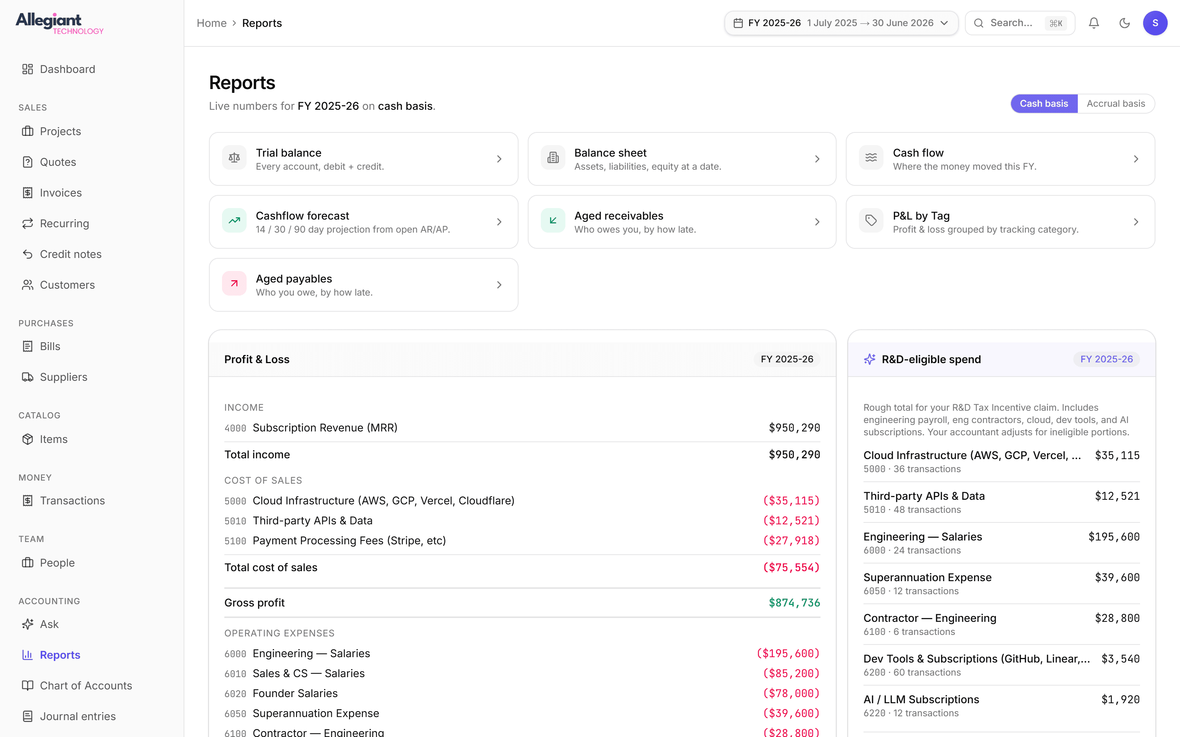1180x737 pixels.
Task: Open Chart of Accounts in sidebar
Action: coord(92,685)
